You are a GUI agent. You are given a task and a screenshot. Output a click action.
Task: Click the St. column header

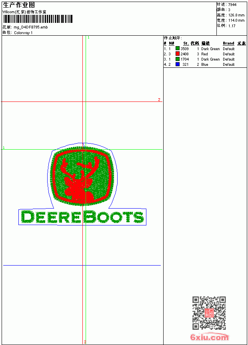tap(186, 43)
